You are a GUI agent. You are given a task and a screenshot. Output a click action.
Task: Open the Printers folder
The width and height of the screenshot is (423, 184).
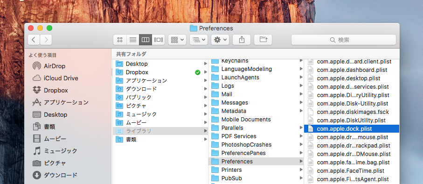(257, 170)
